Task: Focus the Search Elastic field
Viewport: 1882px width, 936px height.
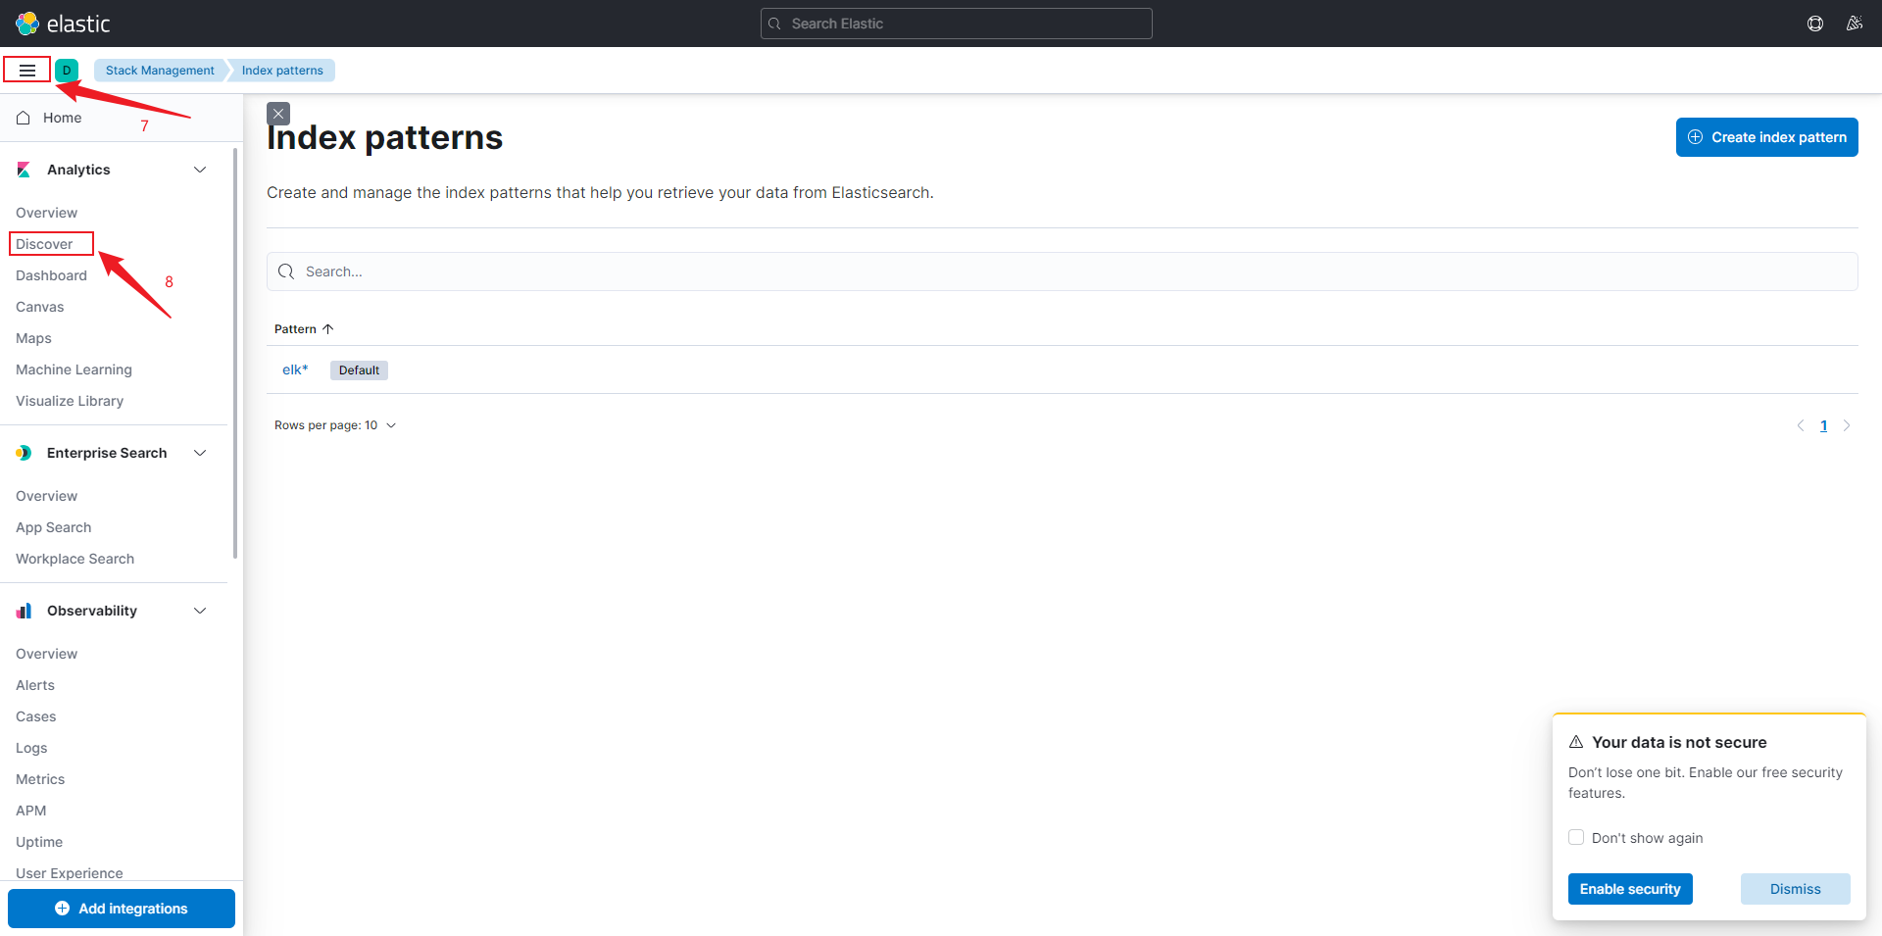Action: pyautogui.click(x=956, y=24)
